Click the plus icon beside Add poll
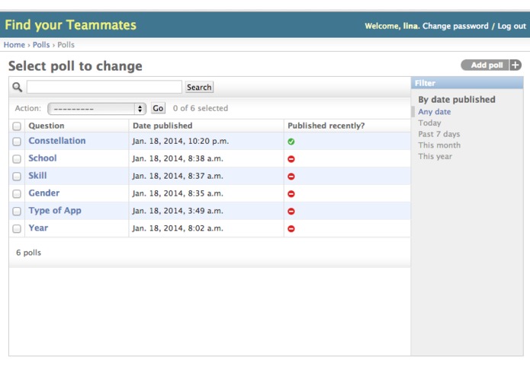530x376 pixels. [516, 65]
